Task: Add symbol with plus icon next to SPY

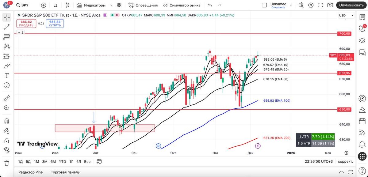Action: tap(44, 5)
